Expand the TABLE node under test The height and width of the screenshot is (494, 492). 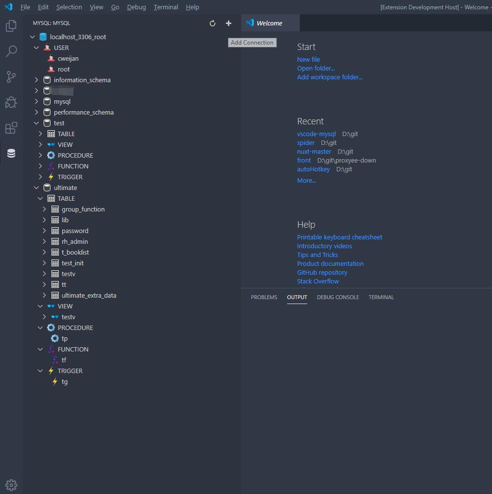40,134
